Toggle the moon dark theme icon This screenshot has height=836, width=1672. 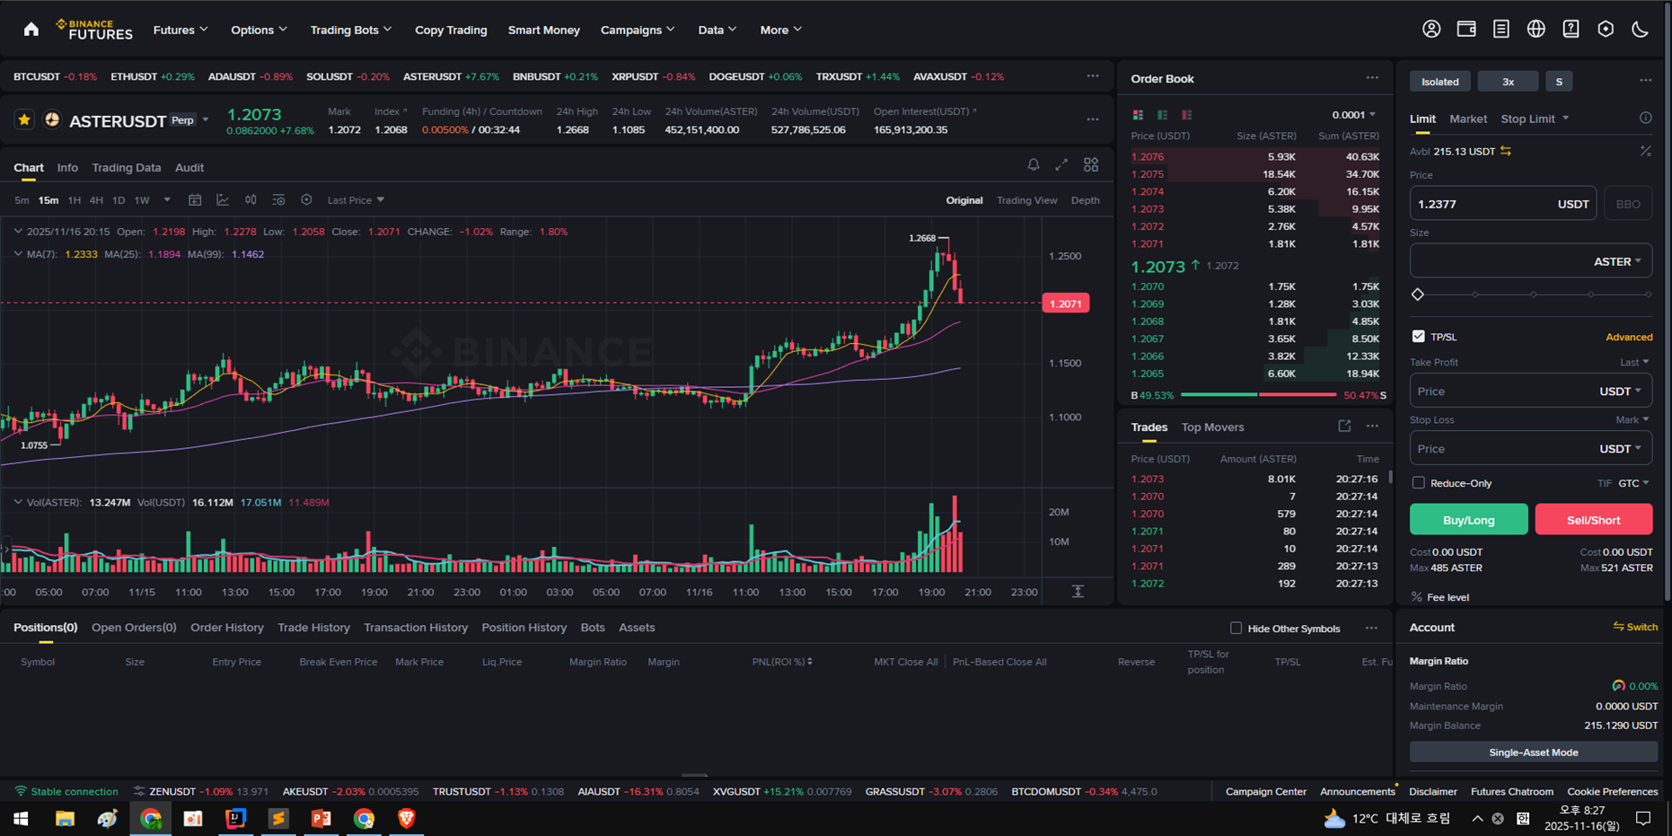pos(1640,30)
